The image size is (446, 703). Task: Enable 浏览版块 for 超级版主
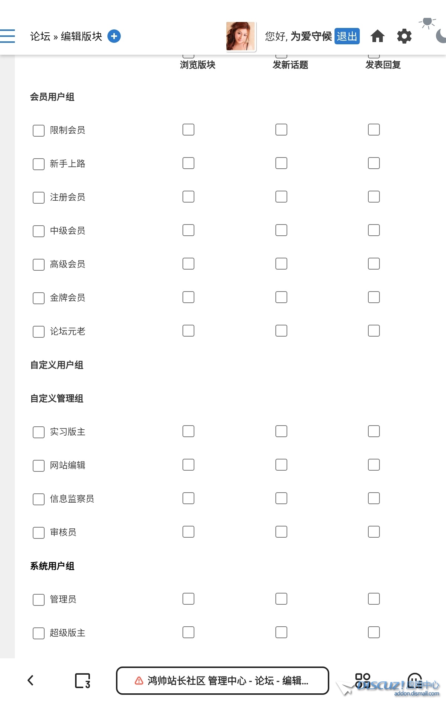pyautogui.click(x=188, y=632)
